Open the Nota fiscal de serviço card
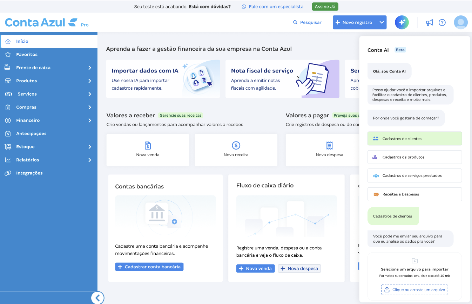This screenshot has height=304, width=472. pos(282,79)
